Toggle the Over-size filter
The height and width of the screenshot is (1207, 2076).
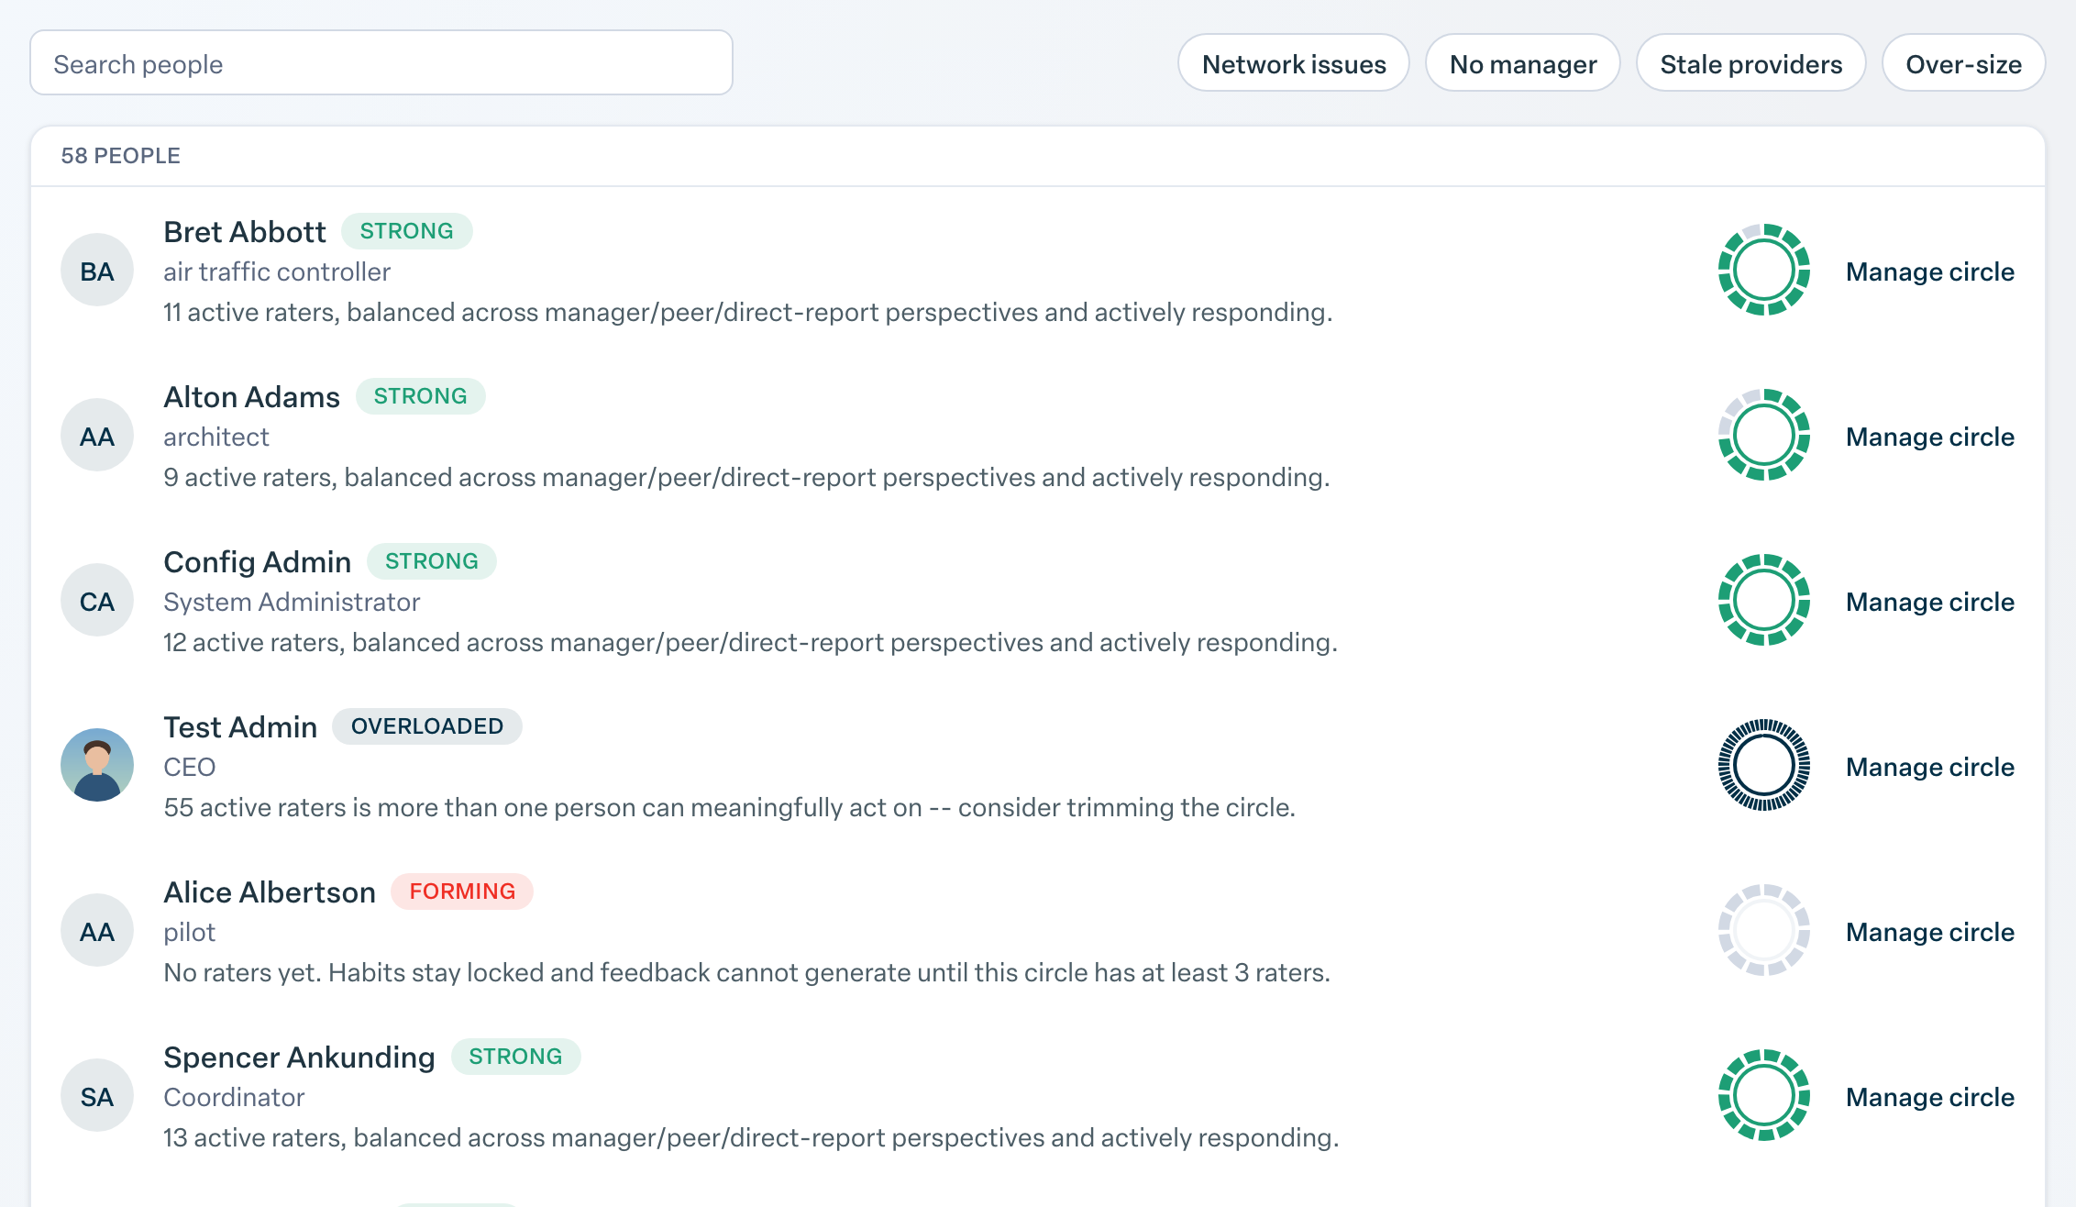(x=1963, y=63)
